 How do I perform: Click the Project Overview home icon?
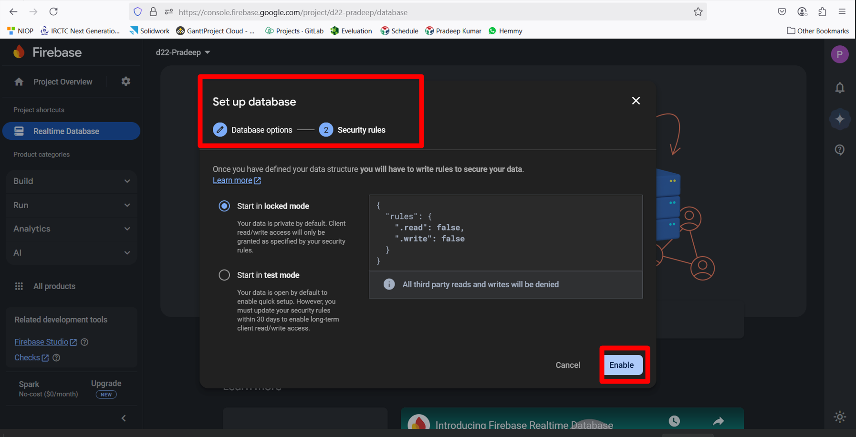click(x=19, y=82)
